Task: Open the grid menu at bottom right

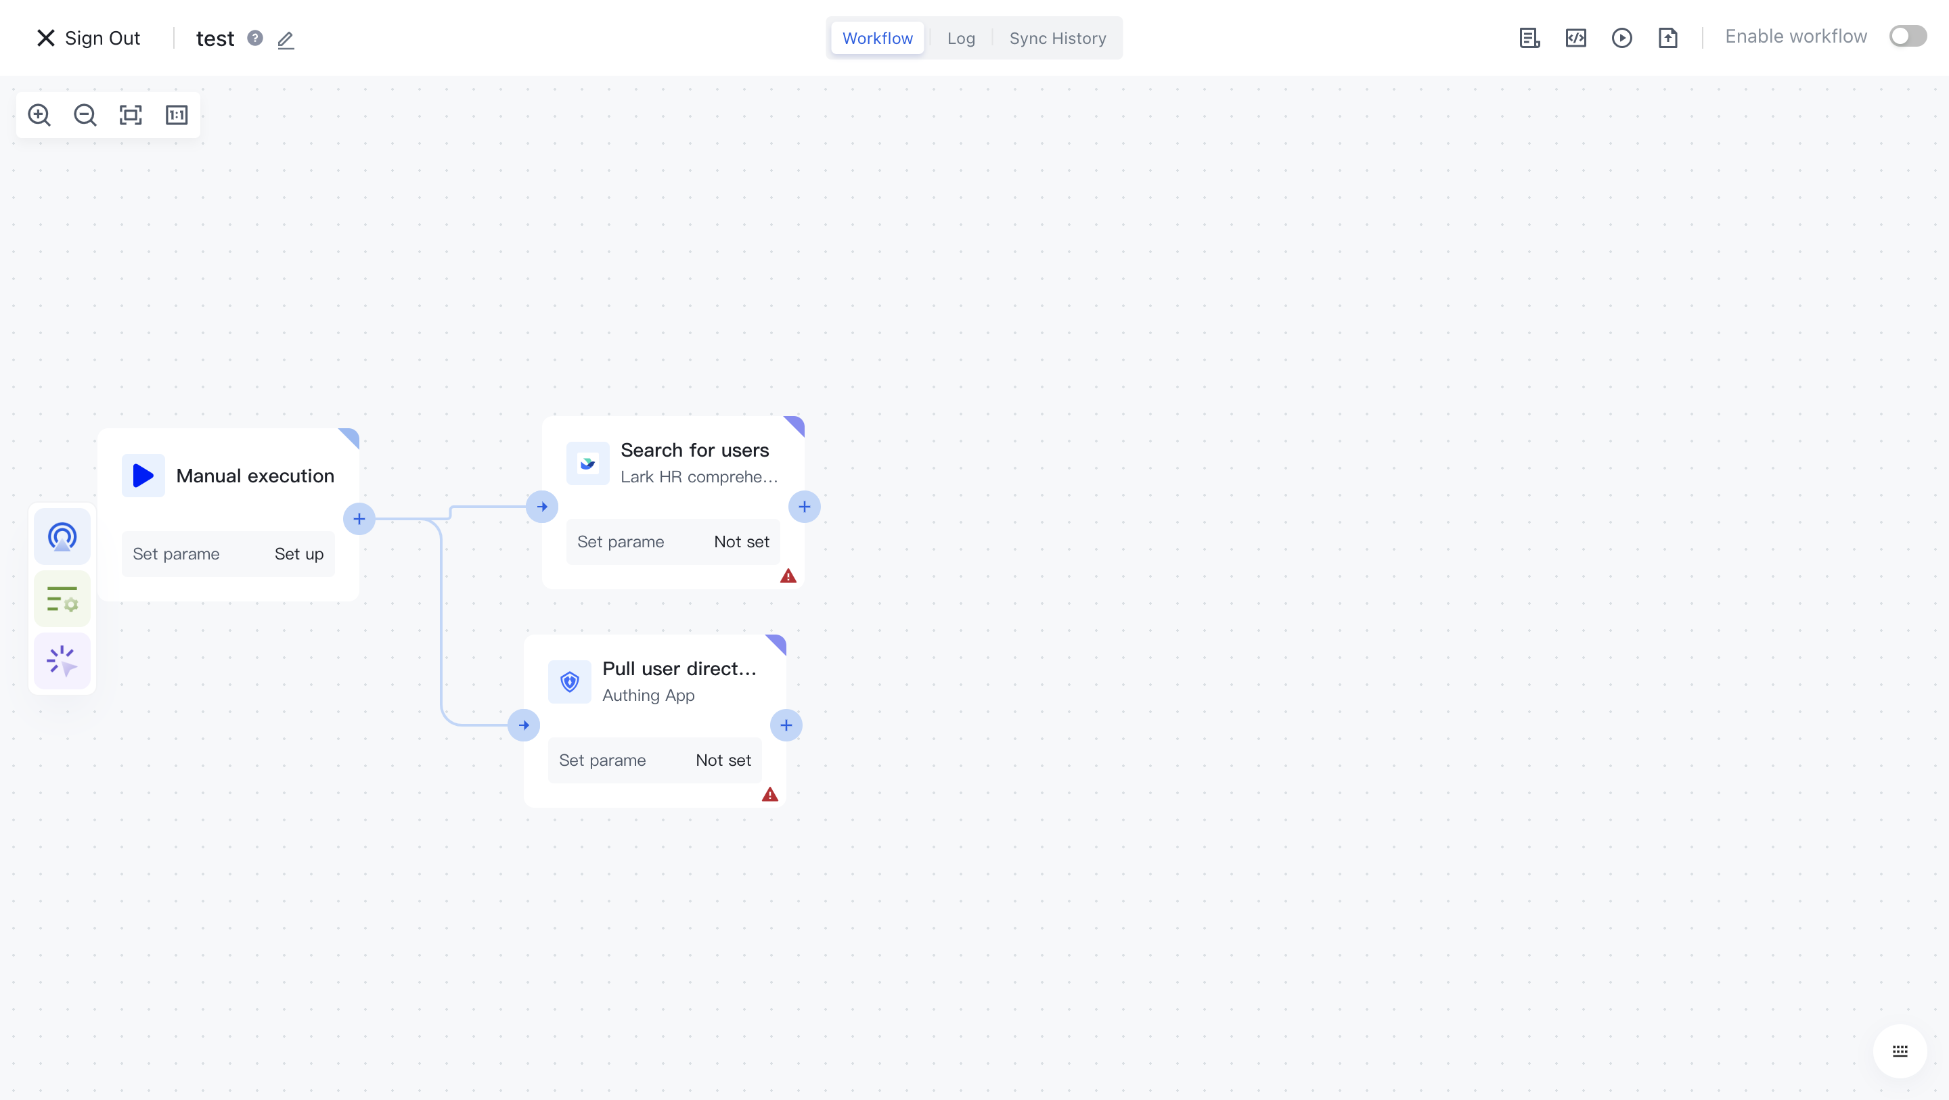Action: [x=1900, y=1051]
